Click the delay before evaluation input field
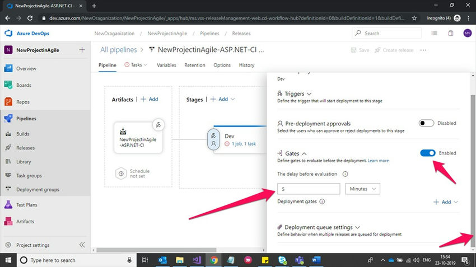Image resolution: width=476 pixels, height=267 pixels. pos(309,189)
